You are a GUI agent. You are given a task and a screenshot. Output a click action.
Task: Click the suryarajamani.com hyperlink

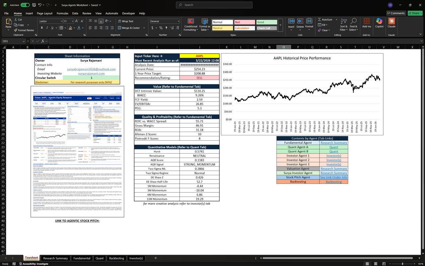point(91,73)
